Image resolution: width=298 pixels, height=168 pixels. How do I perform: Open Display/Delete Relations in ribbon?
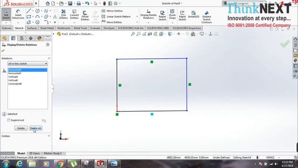click(149, 14)
